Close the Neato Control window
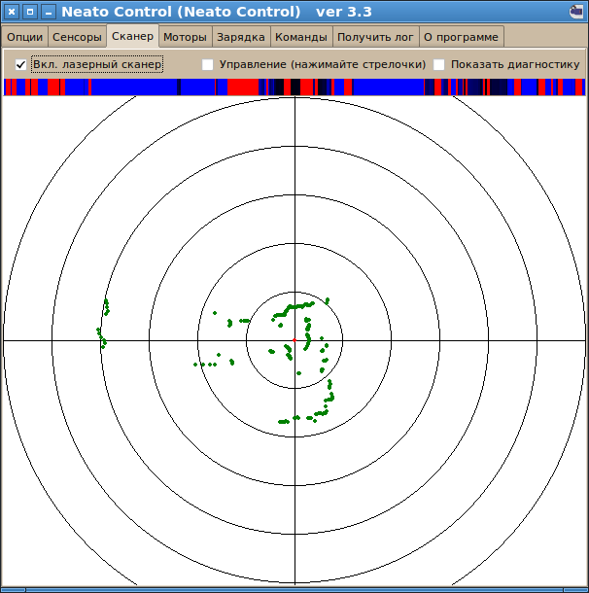This screenshot has height=593, width=589. coord(12,12)
